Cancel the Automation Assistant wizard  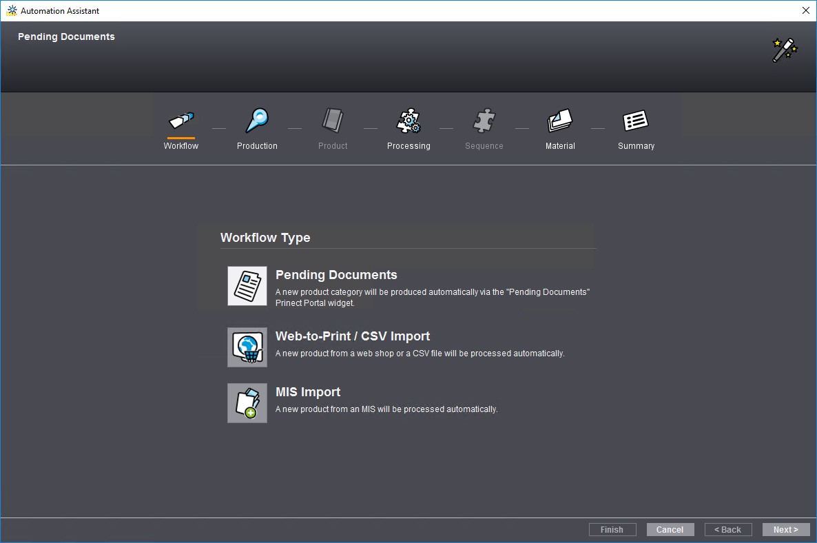coord(670,530)
